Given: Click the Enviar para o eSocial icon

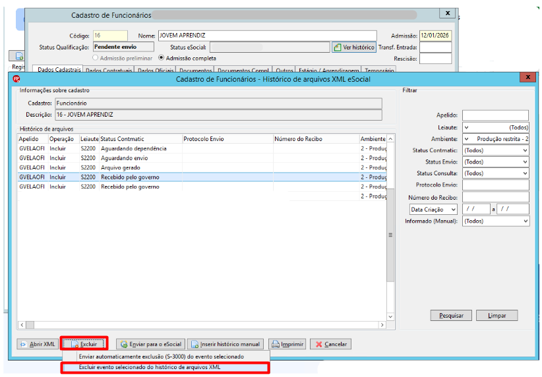Looking at the screenshot, I should (x=124, y=344).
